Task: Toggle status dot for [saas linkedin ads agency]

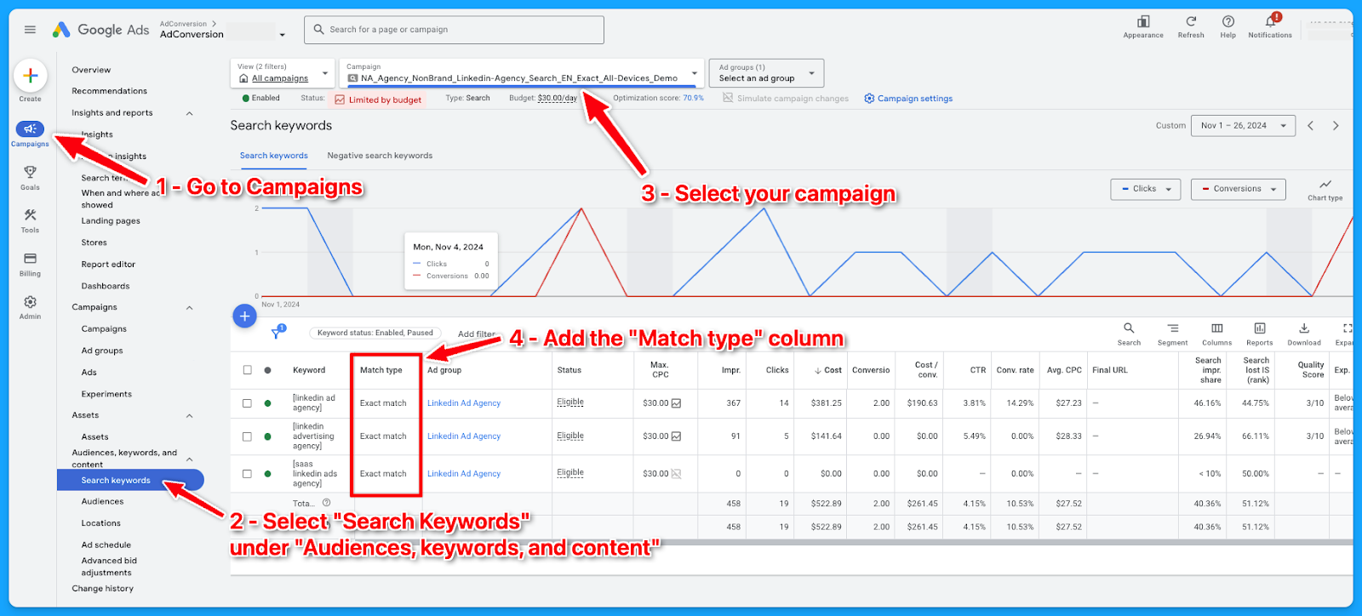Action: [267, 474]
